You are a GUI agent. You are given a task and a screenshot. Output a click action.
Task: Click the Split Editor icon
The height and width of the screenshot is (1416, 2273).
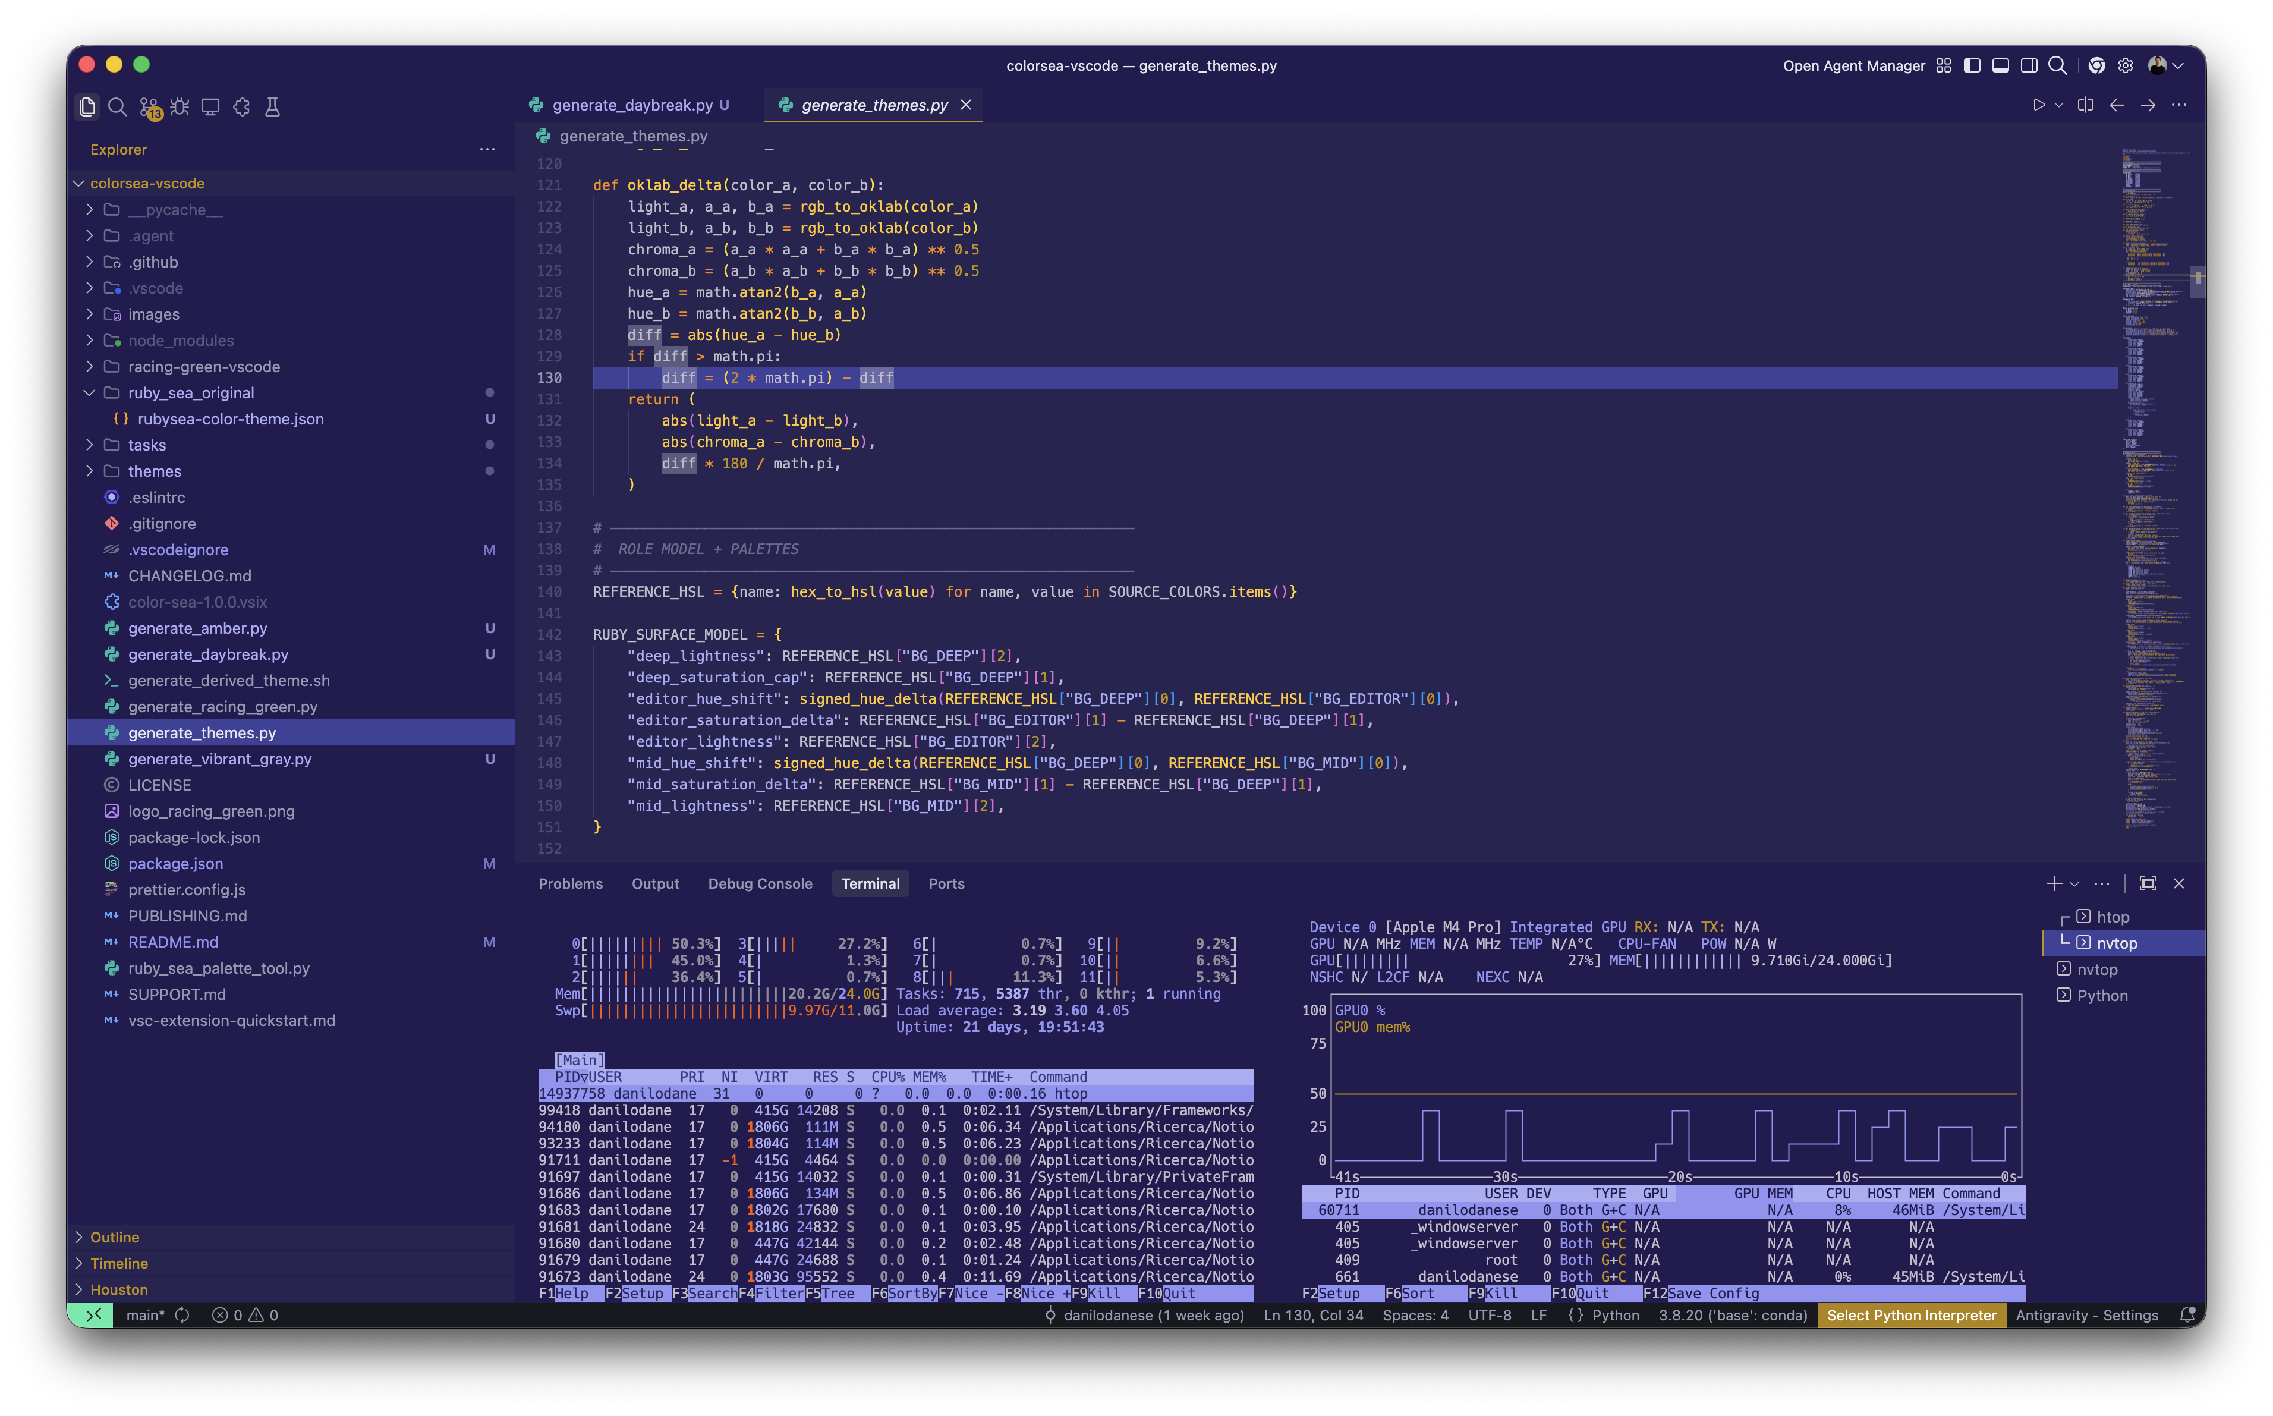(2086, 105)
